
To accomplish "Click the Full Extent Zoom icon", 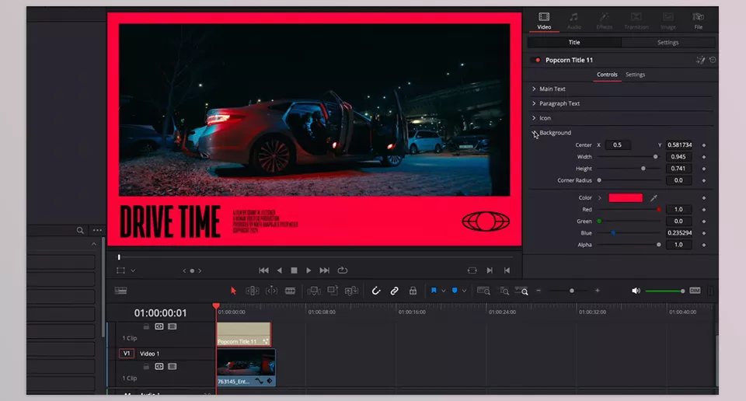I will coord(483,291).
